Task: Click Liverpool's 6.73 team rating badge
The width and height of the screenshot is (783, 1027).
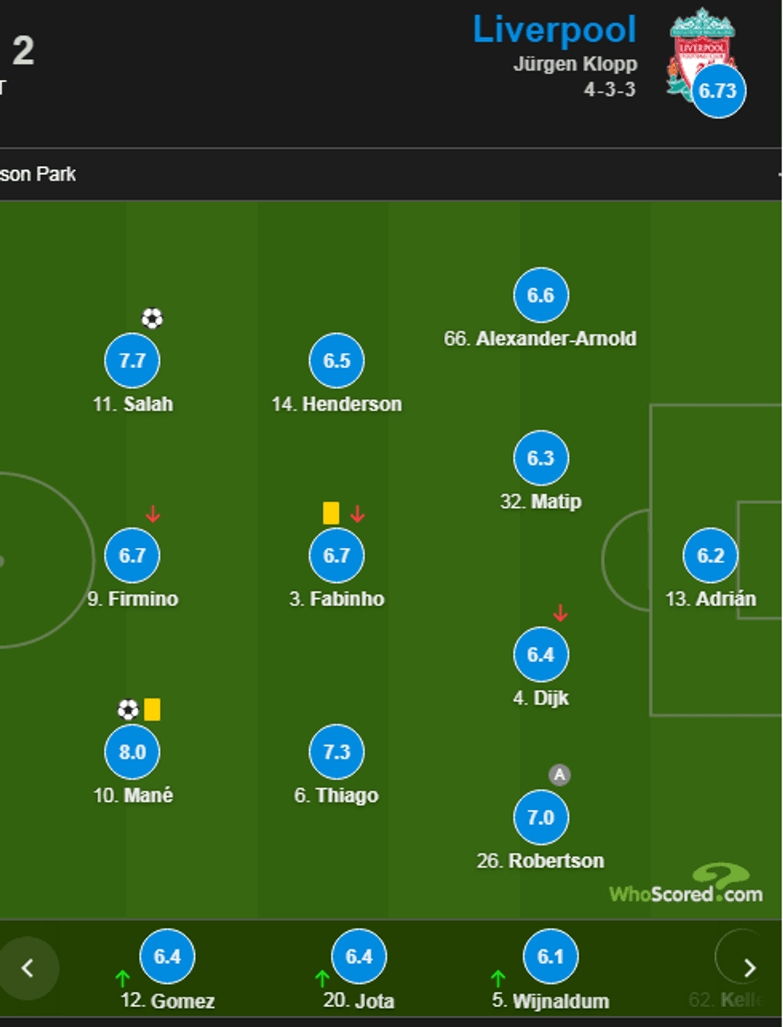Action: coord(718,91)
